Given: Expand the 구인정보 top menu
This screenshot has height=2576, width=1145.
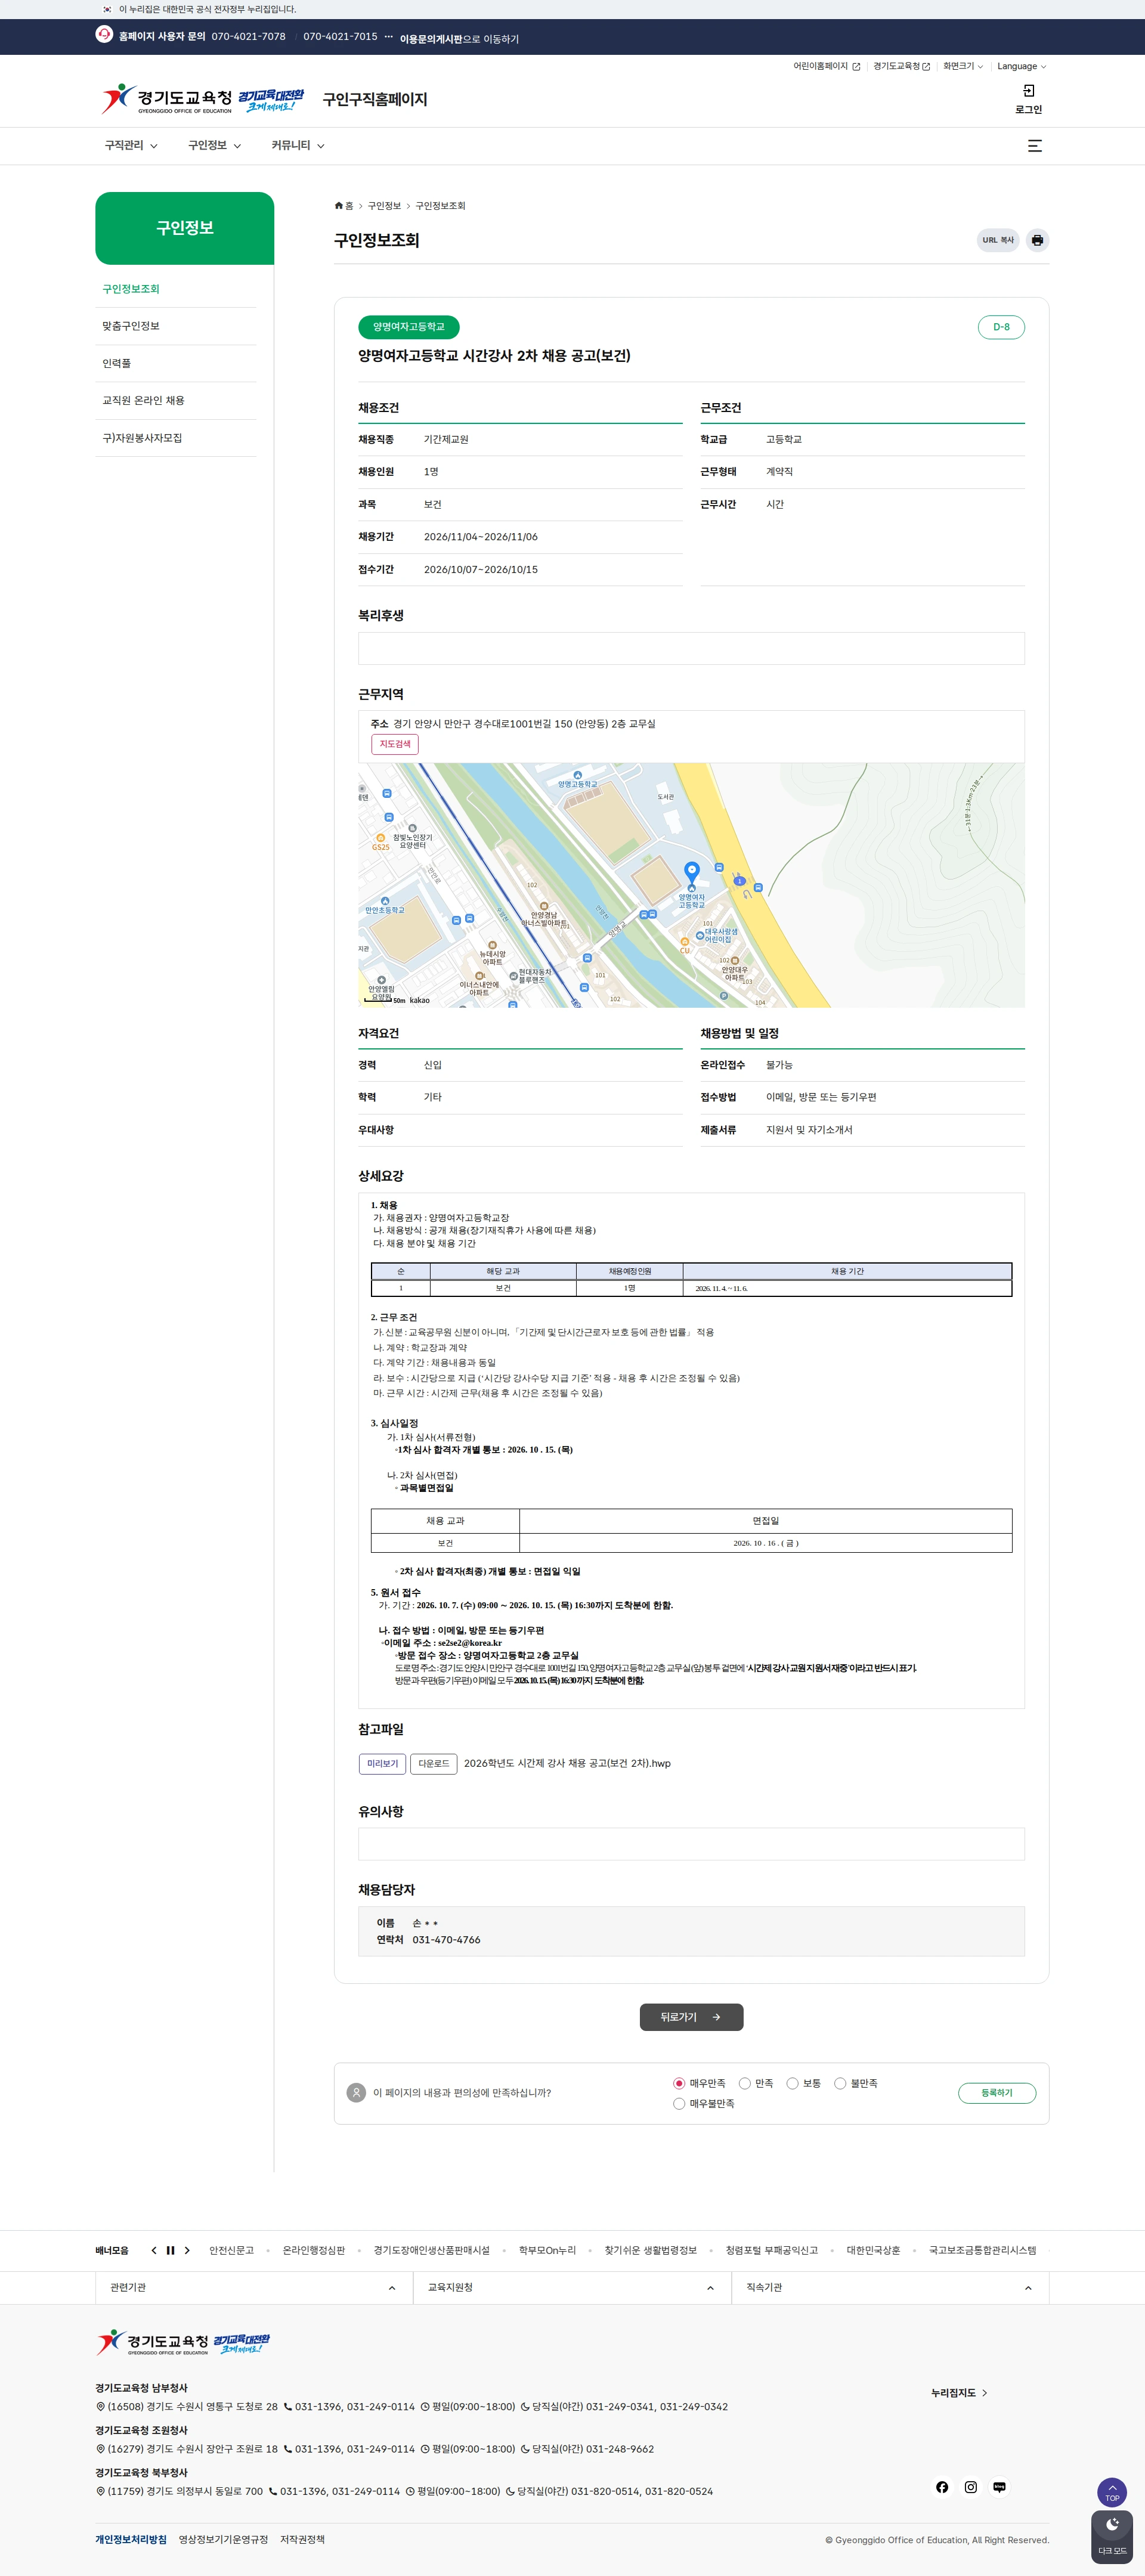Looking at the screenshot, I should (x=215, y=146).
